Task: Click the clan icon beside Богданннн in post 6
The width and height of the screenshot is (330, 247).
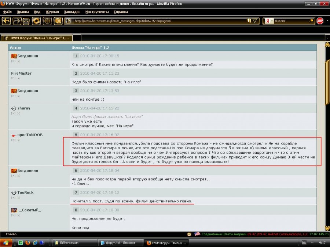Action: pyautogui.click(x=14, y=171)
